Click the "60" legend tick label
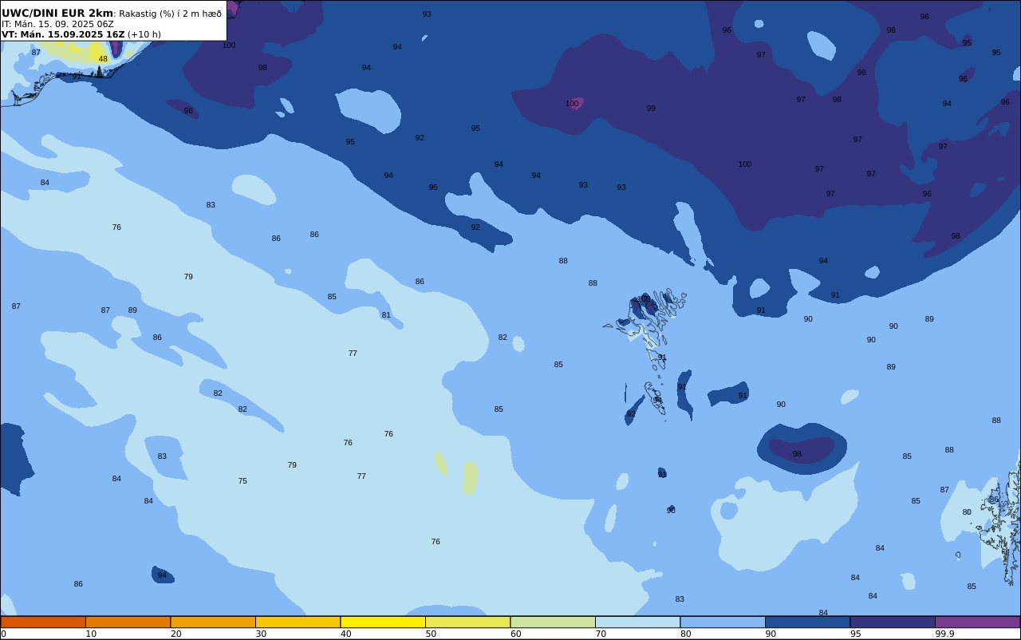 coord(516,634)
